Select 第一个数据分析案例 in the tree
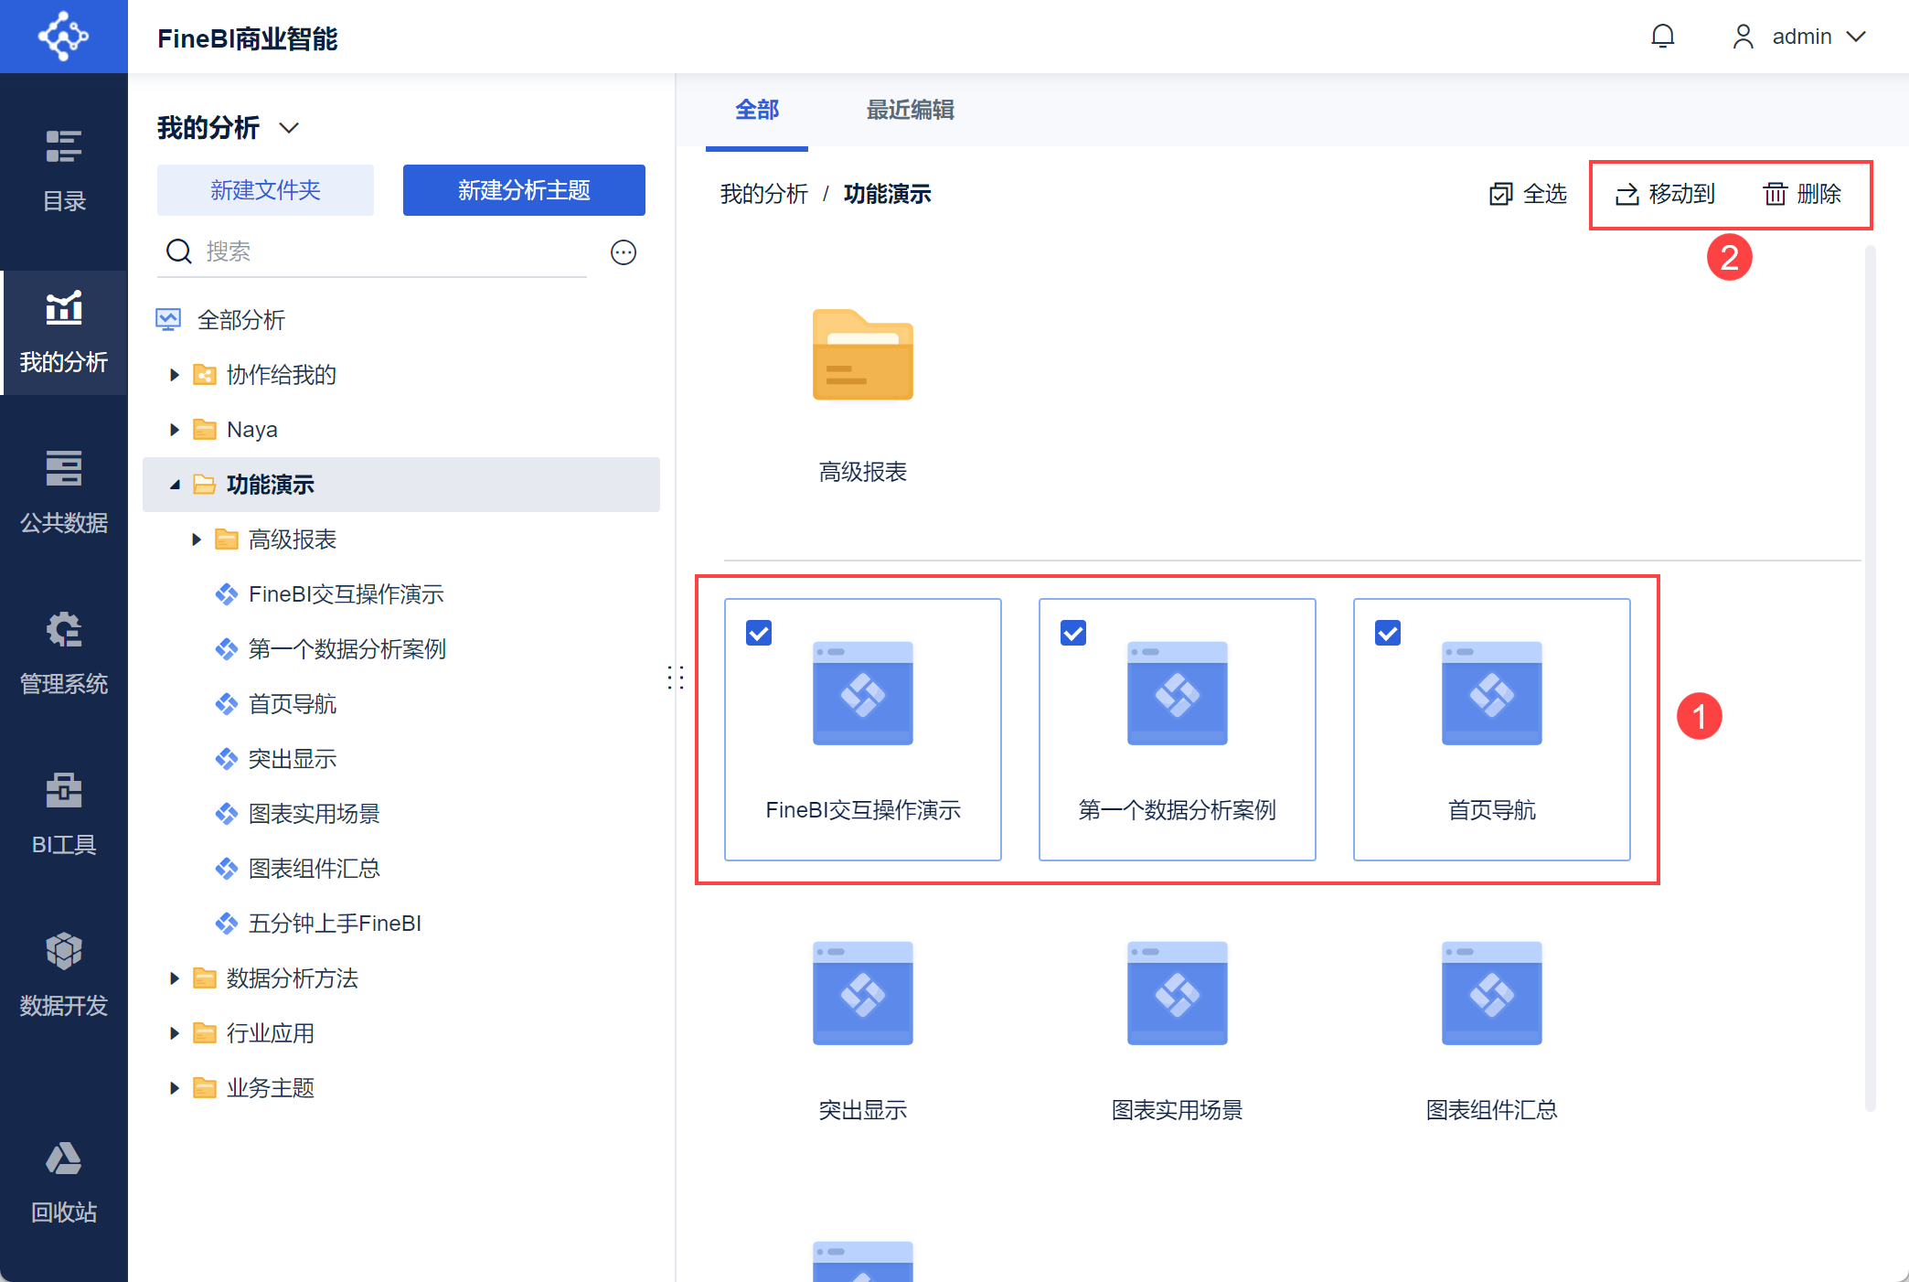This screenshot has height=1282, width=1909. click(x=347, y=649)
